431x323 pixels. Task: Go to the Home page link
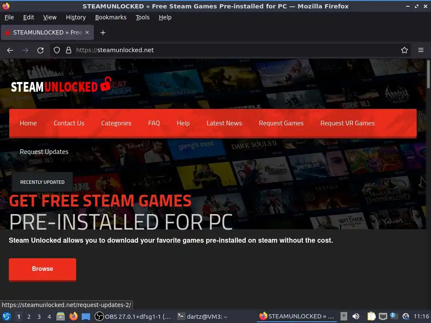(28, 123)
